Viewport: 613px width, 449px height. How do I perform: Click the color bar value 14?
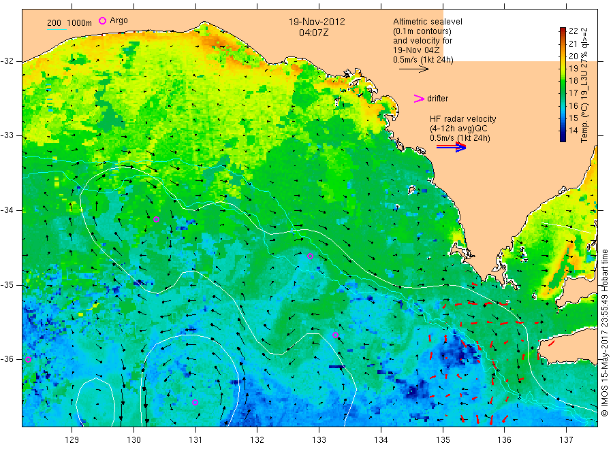click(x=573, y=131)
